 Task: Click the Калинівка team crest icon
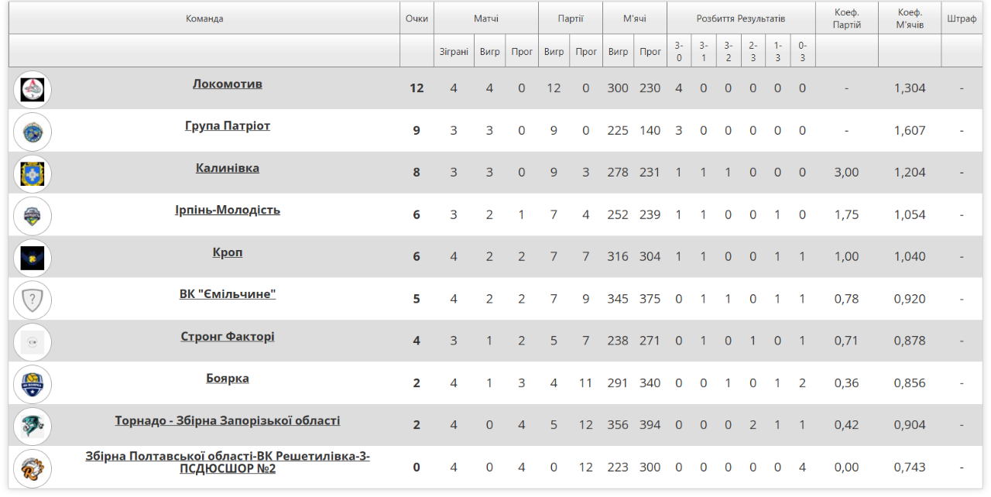click(x=33, y=173)
